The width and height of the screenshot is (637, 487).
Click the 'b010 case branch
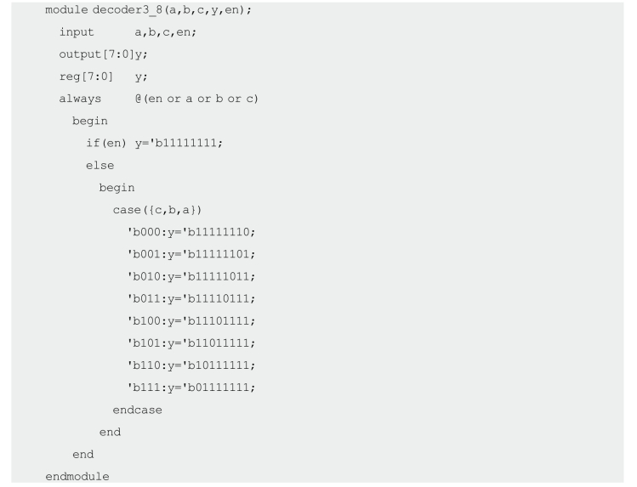[x=191, y=277]
